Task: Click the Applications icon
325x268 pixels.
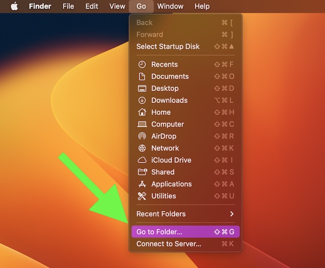Action: (x=142, y=184)
